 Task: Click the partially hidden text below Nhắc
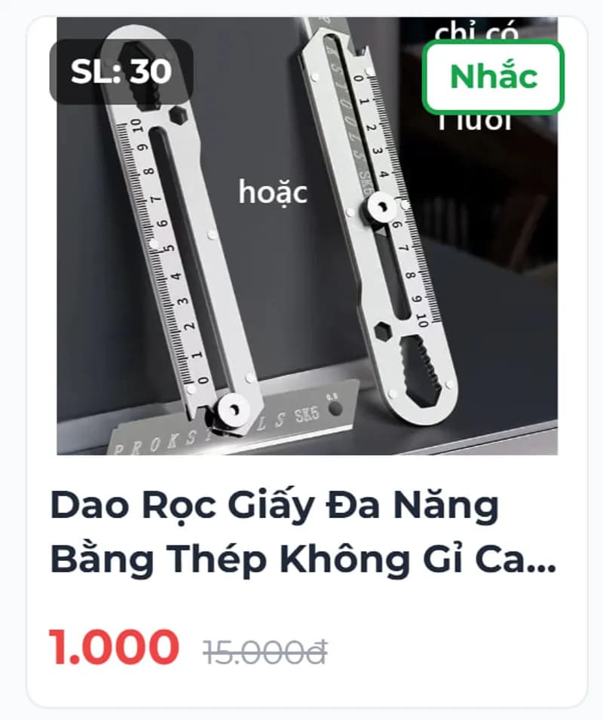click(475, 122)
